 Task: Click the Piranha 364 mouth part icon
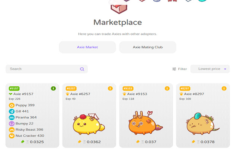click(x=12, y=117)
